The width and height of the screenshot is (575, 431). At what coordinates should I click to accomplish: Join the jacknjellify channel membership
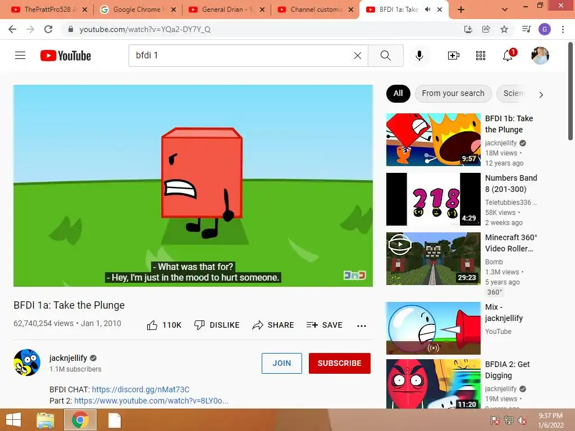click(282, 363)
